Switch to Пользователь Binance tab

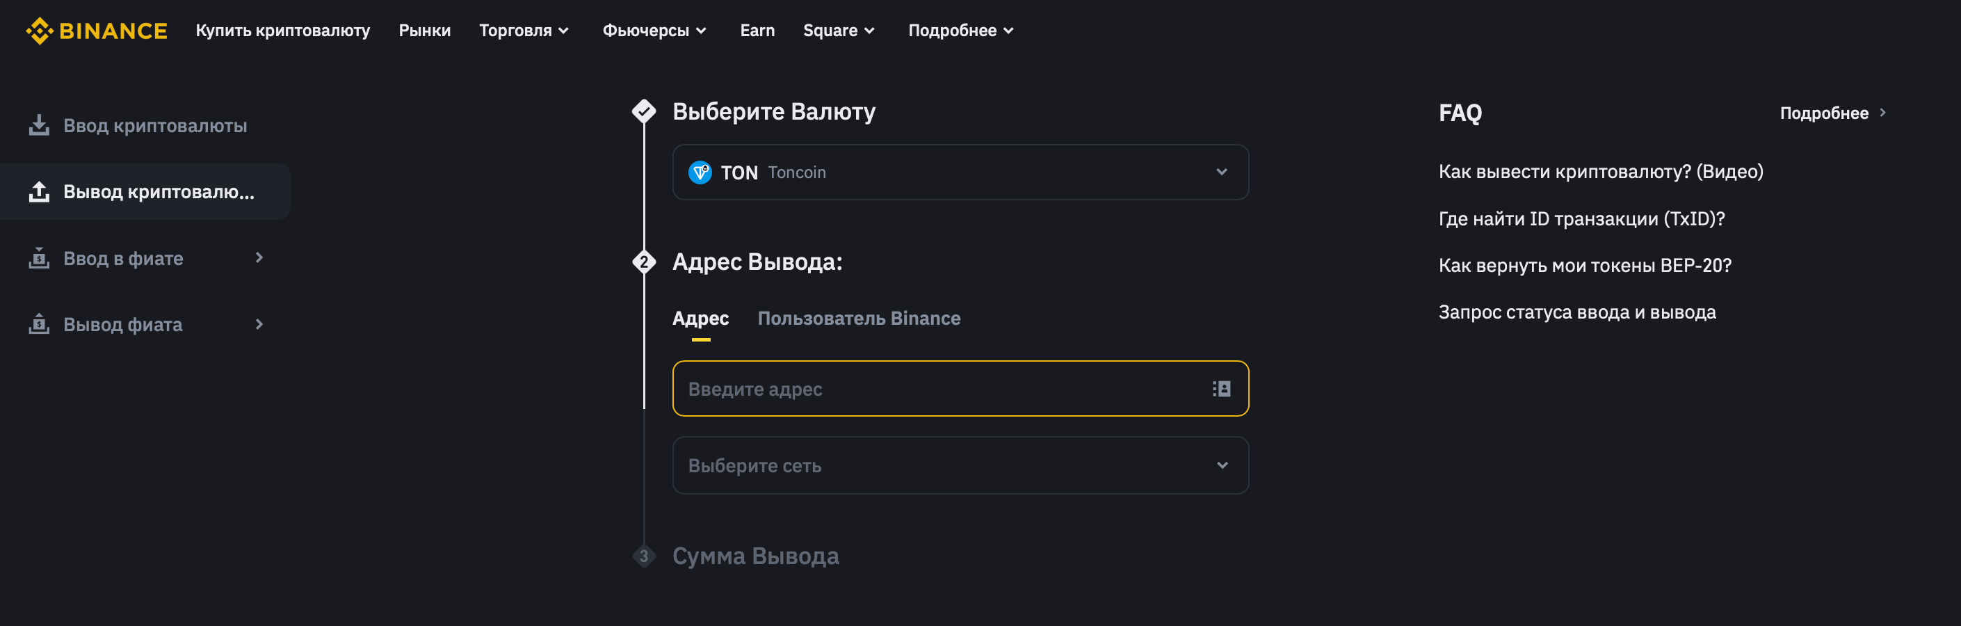point(859,319)
